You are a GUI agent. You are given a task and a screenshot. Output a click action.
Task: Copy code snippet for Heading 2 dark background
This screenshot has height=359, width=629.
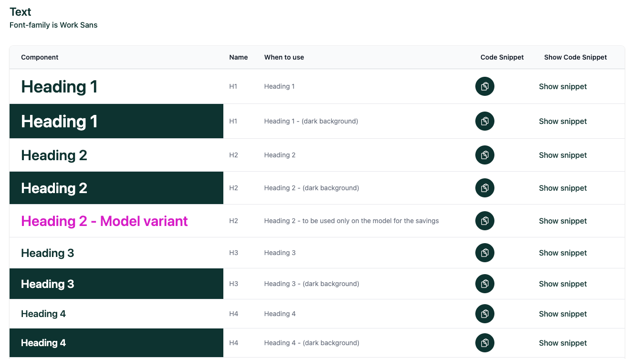485,188
